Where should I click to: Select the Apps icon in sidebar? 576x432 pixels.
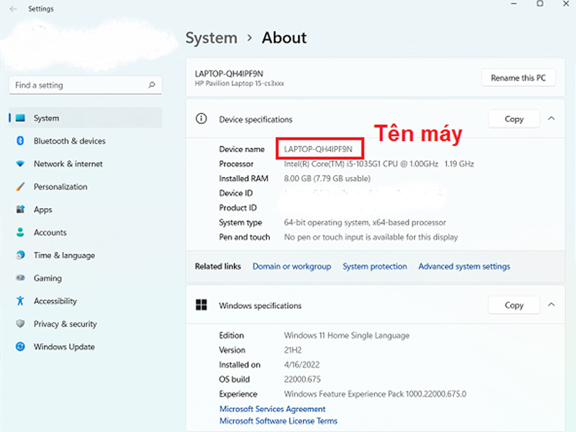[20, 210]
